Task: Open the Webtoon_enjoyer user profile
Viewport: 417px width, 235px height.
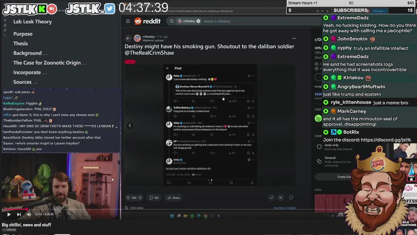Action: [153, 40]
